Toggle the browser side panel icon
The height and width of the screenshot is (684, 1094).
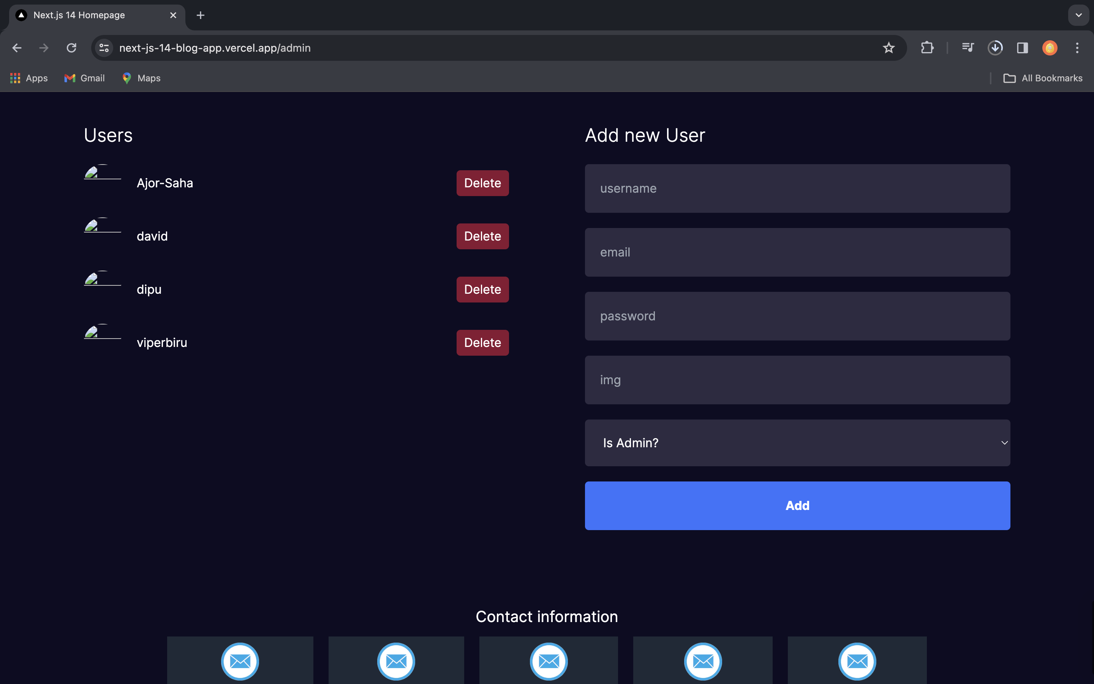click(1022, 48)
